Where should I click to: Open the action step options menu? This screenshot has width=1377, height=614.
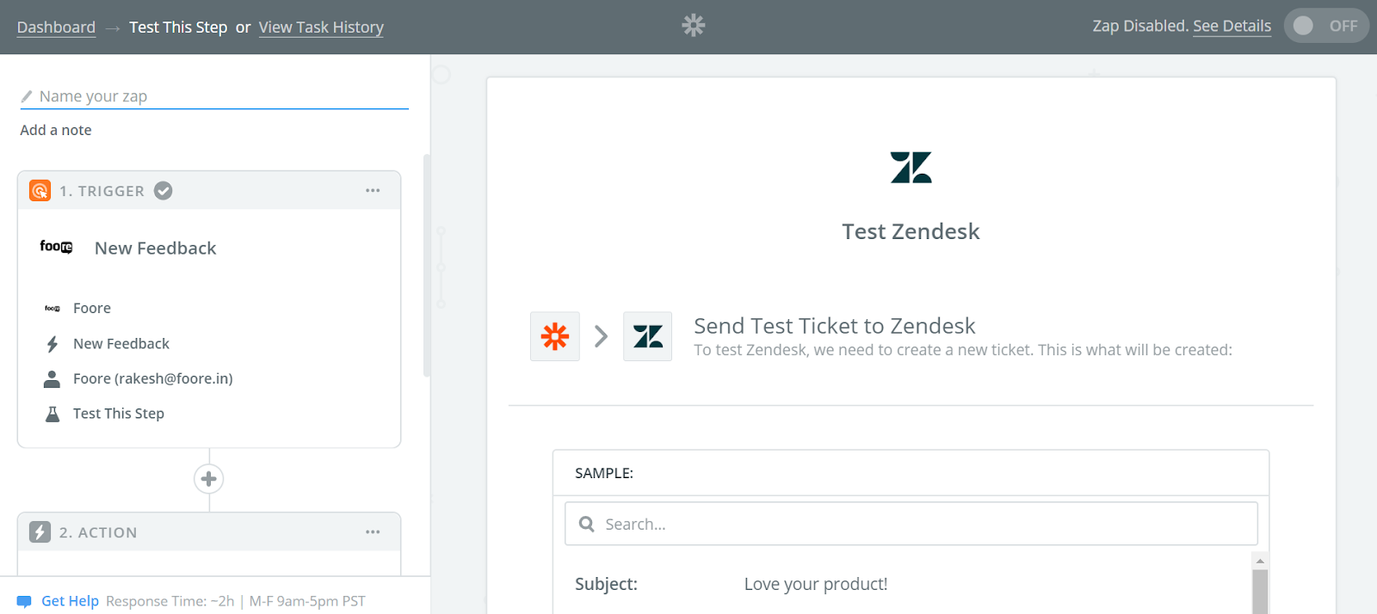[x=373, y=532]
